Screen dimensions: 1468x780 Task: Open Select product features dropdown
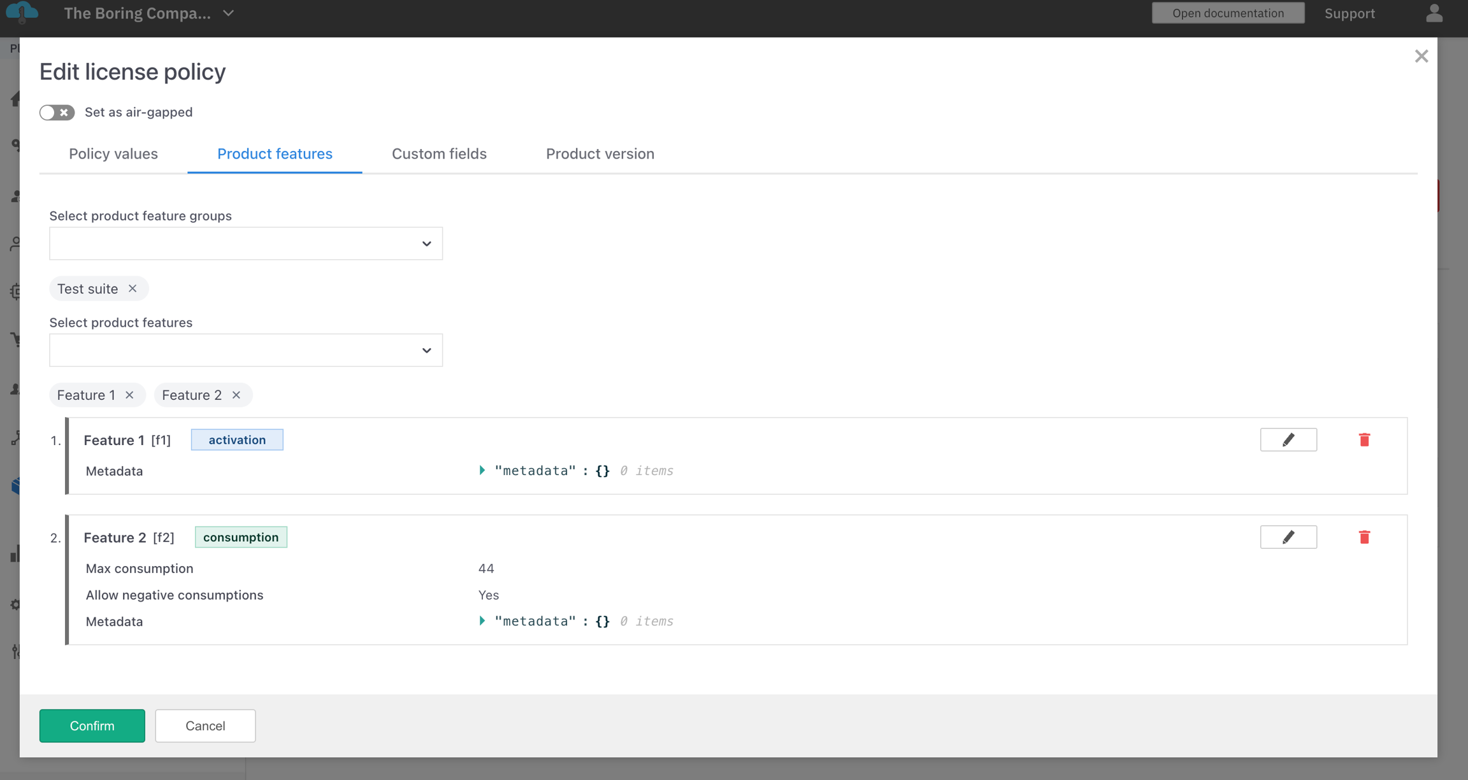tap(245, 350)
